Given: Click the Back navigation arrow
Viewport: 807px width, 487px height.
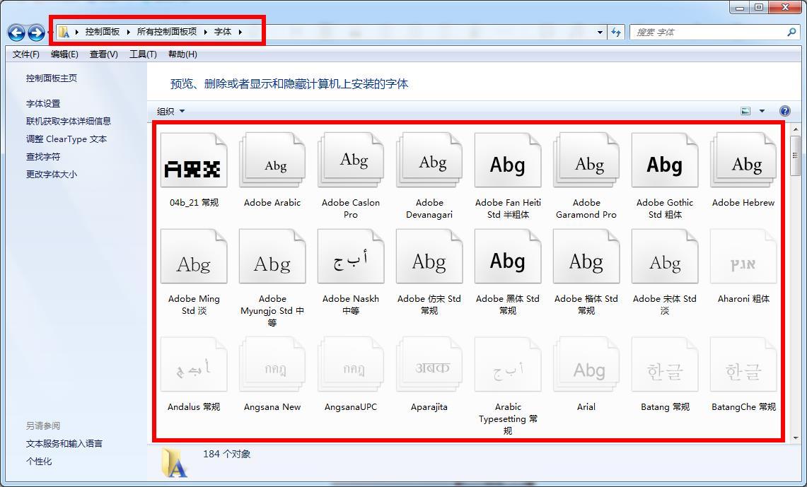Looking at the screenshot, I should [16, 33].
